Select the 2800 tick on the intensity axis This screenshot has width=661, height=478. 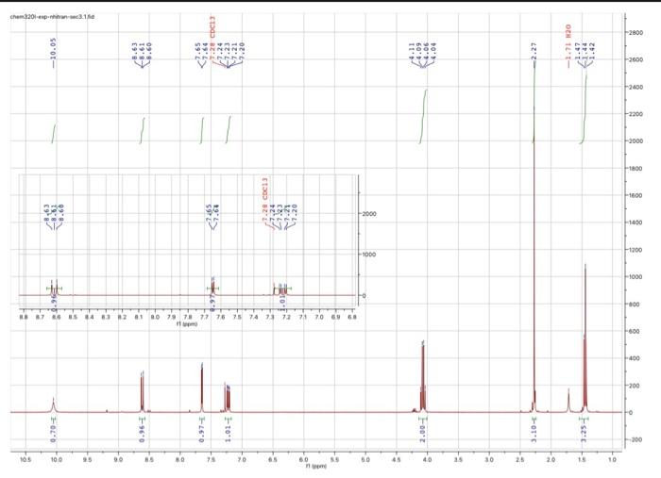[x=636, y=32]
